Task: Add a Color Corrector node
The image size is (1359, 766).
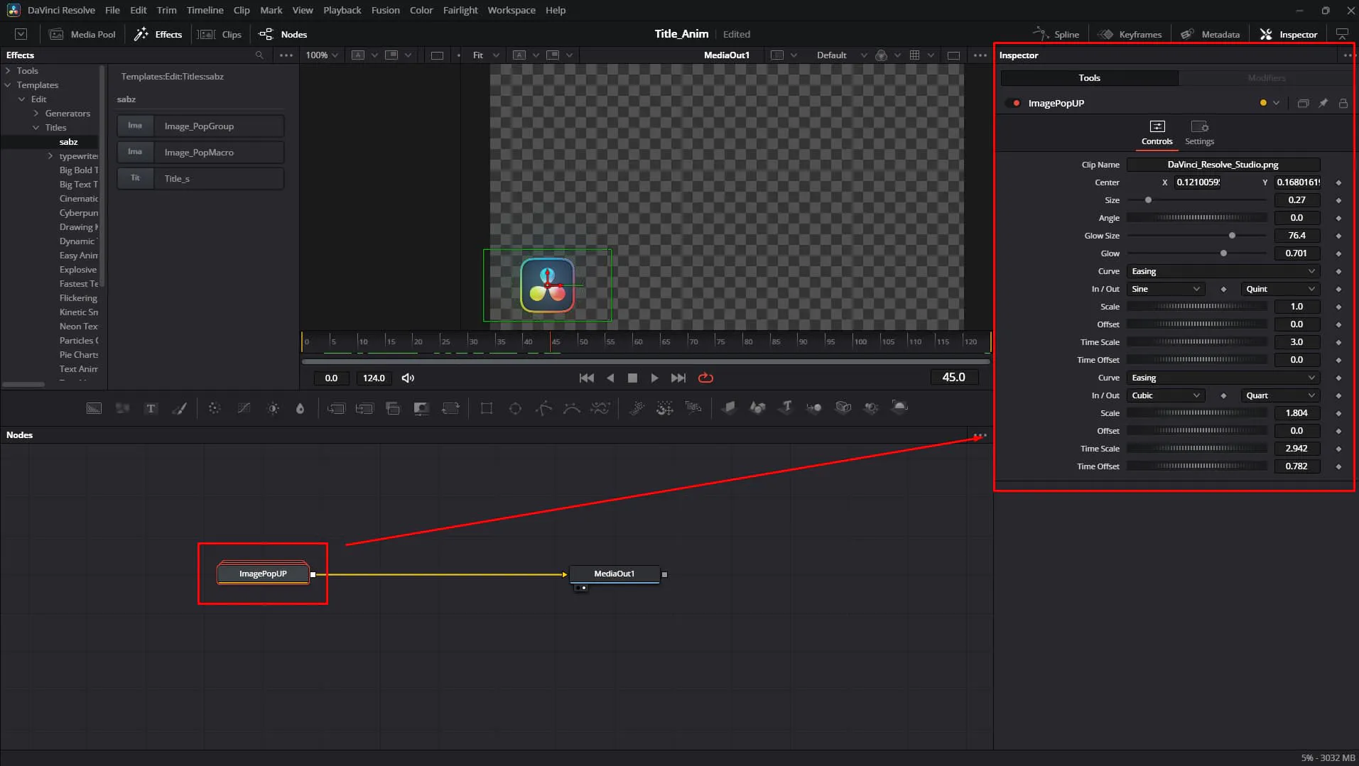Action: [215, 408]
